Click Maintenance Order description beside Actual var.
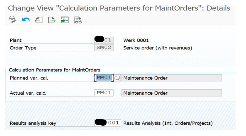246x136 pixels. pos(171,93)
